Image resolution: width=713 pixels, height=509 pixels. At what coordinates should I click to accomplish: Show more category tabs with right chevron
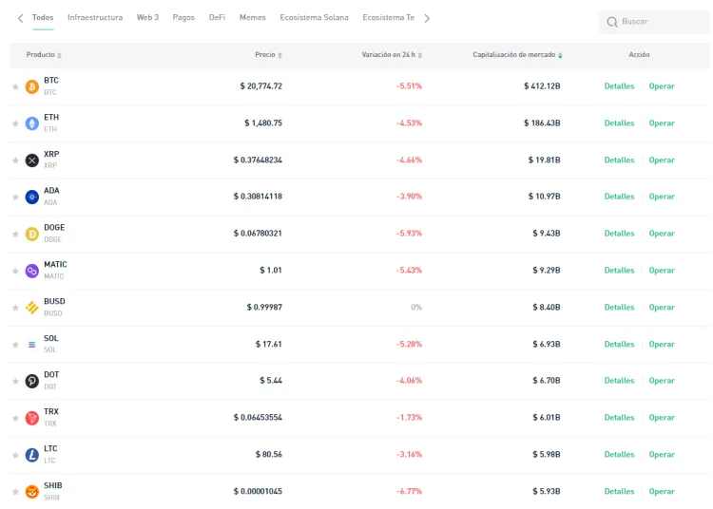click(427, 18)
